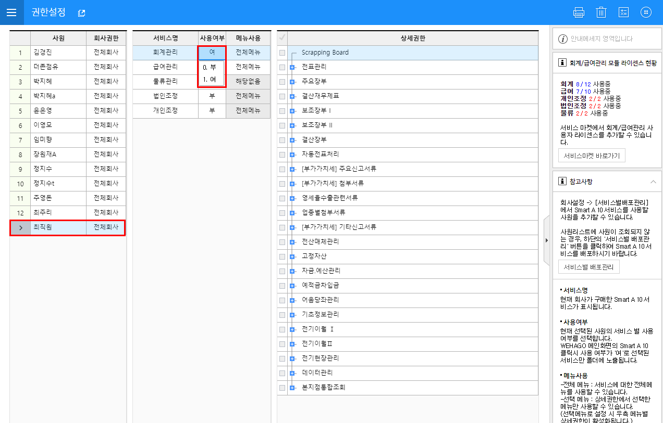Click the trash can delete icon
Screen dimensions: 663x423
coord(601,12)
